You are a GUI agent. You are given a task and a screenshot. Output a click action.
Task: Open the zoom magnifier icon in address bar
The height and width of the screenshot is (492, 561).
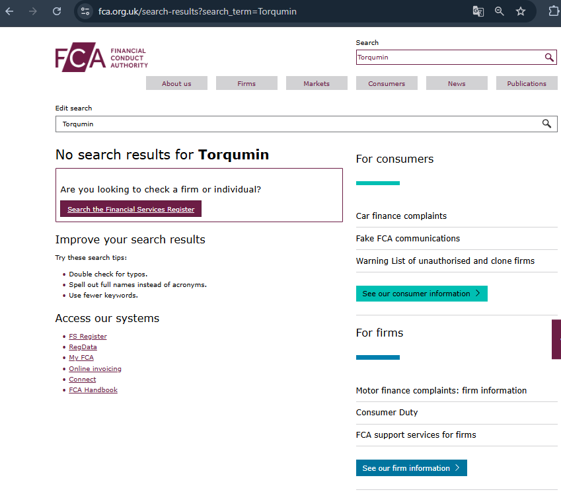pyautogui.click(x=499, y=11)
